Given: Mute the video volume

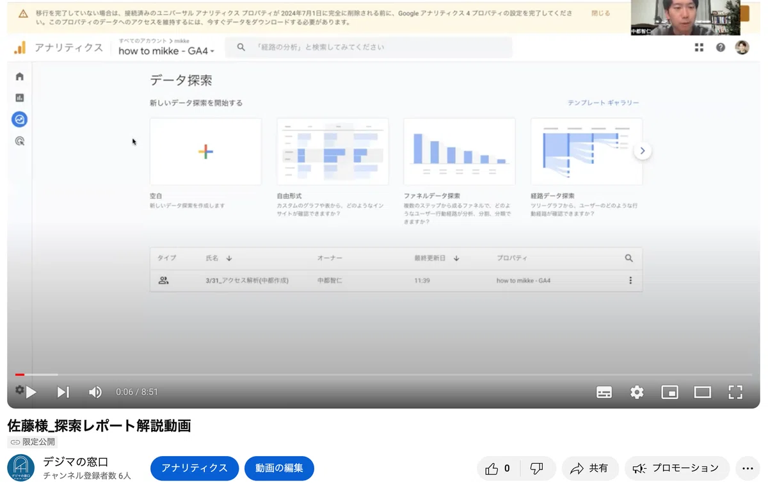Looking at the screenshot, I should [95, 392].
